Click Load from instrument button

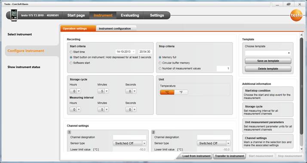[x=196, y=156]
